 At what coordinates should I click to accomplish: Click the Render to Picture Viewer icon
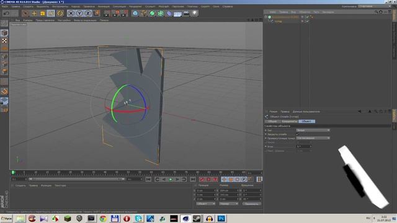116,13
